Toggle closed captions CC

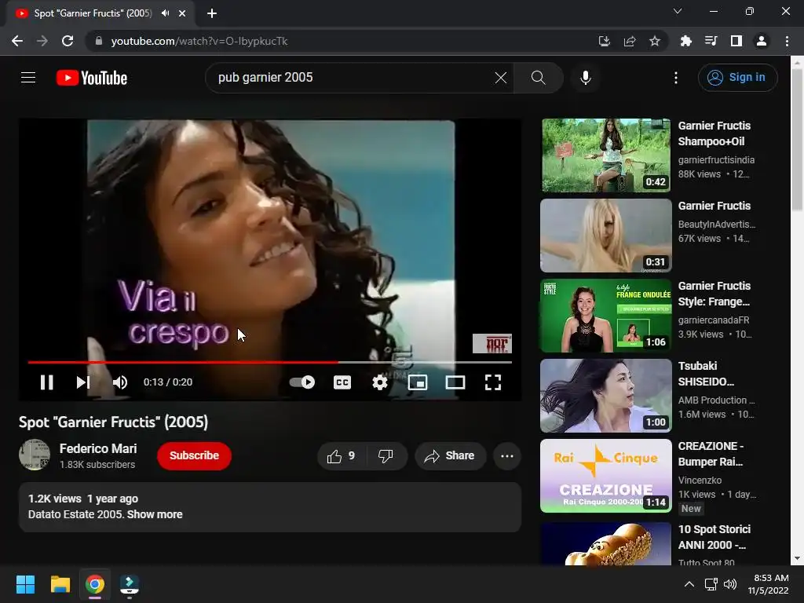tap(342, 382)
